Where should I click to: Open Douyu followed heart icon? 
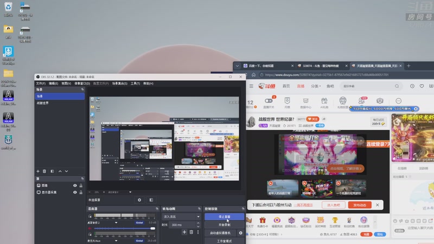(x=422, y=86)
